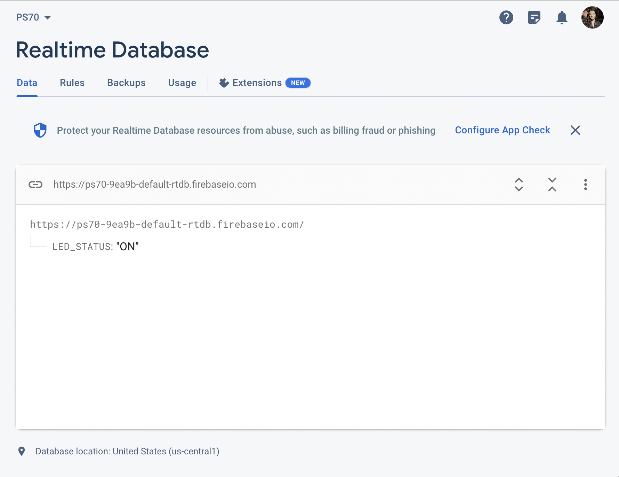This screenshot has height=477, width=619.
Task: Open the notifications bell
Action: click(562, 17)
